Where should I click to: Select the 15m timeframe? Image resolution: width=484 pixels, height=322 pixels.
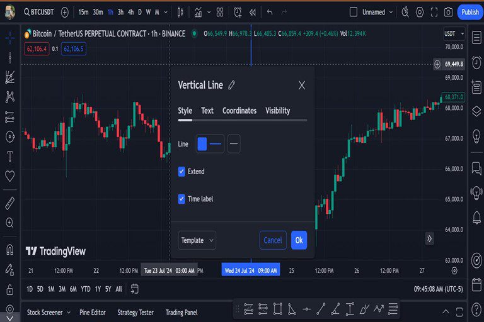click(x=83, y=13)
